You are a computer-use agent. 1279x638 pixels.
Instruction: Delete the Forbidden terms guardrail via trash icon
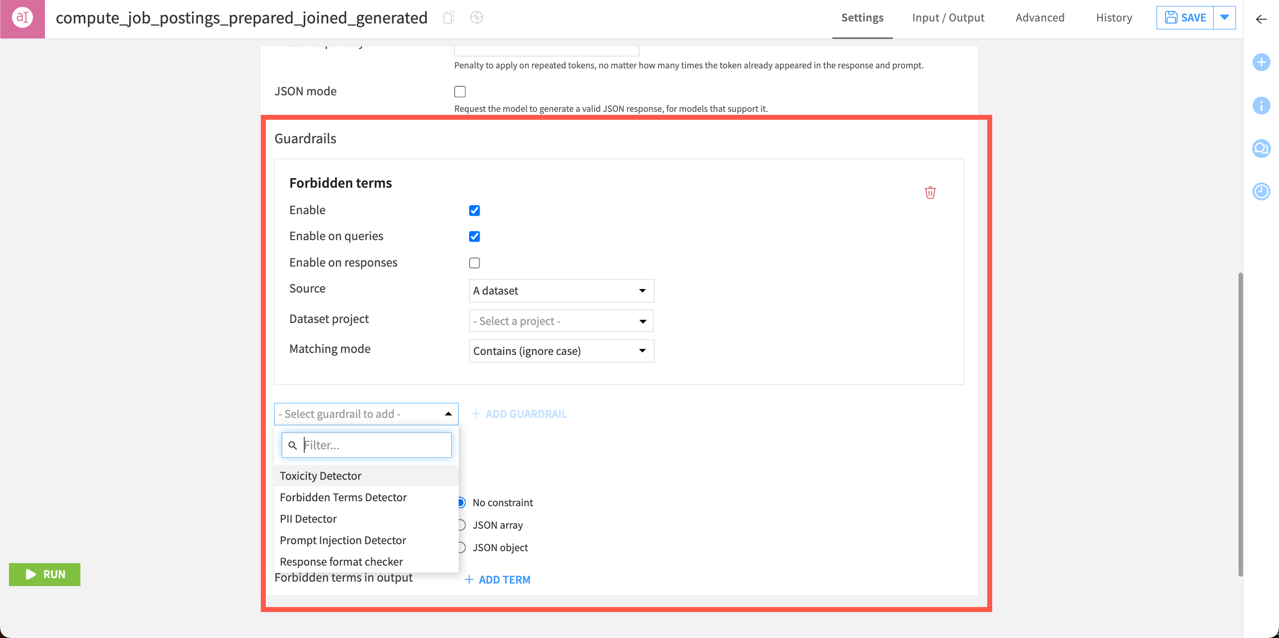tap(930, 193)
